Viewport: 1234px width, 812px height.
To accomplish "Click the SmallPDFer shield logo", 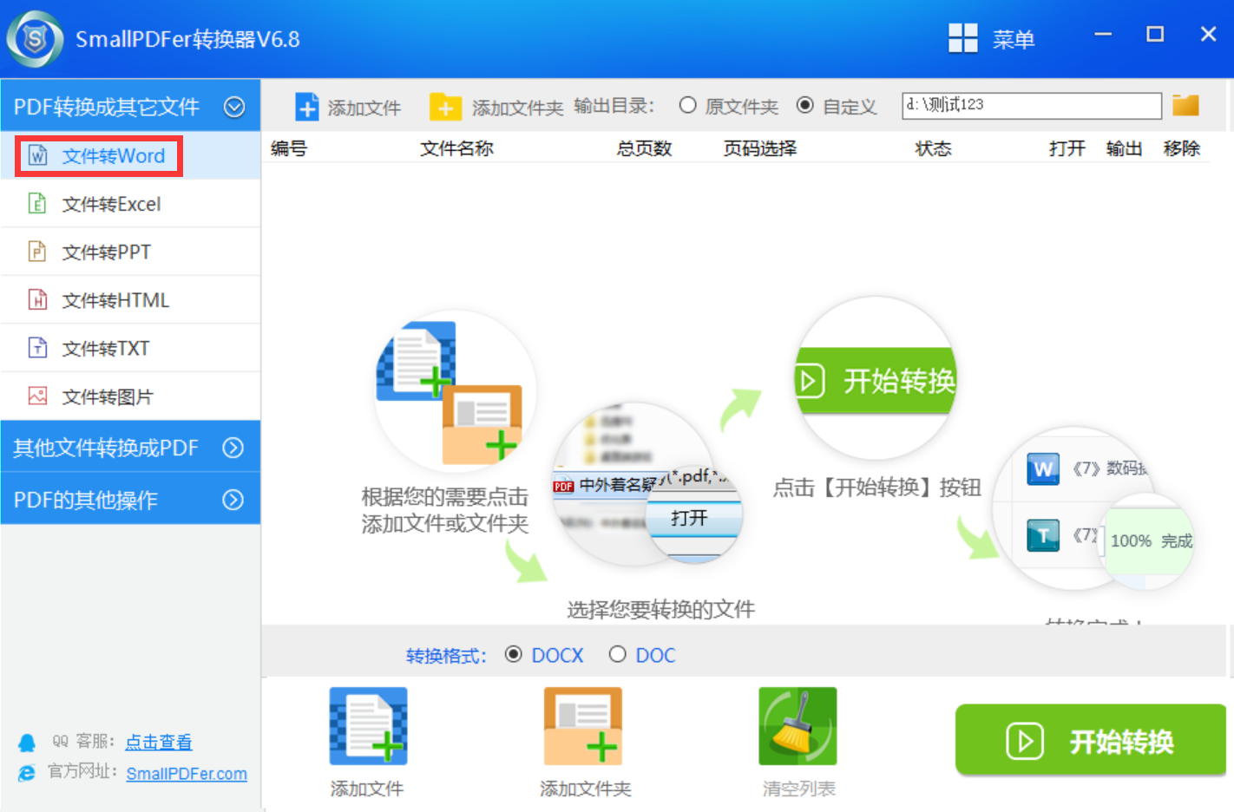I will click(35, 39).
